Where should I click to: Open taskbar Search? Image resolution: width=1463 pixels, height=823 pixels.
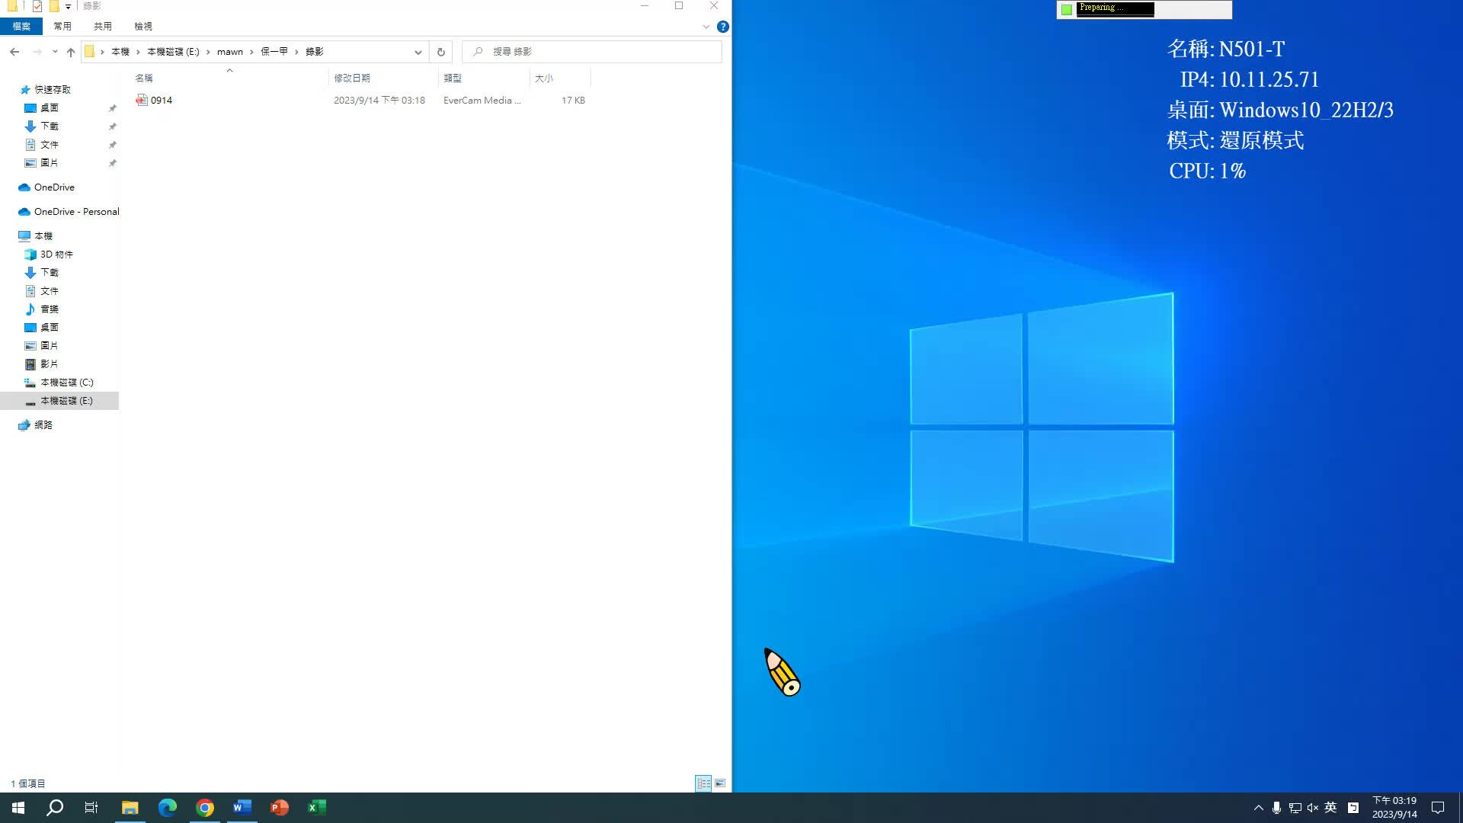pos(55,808)
